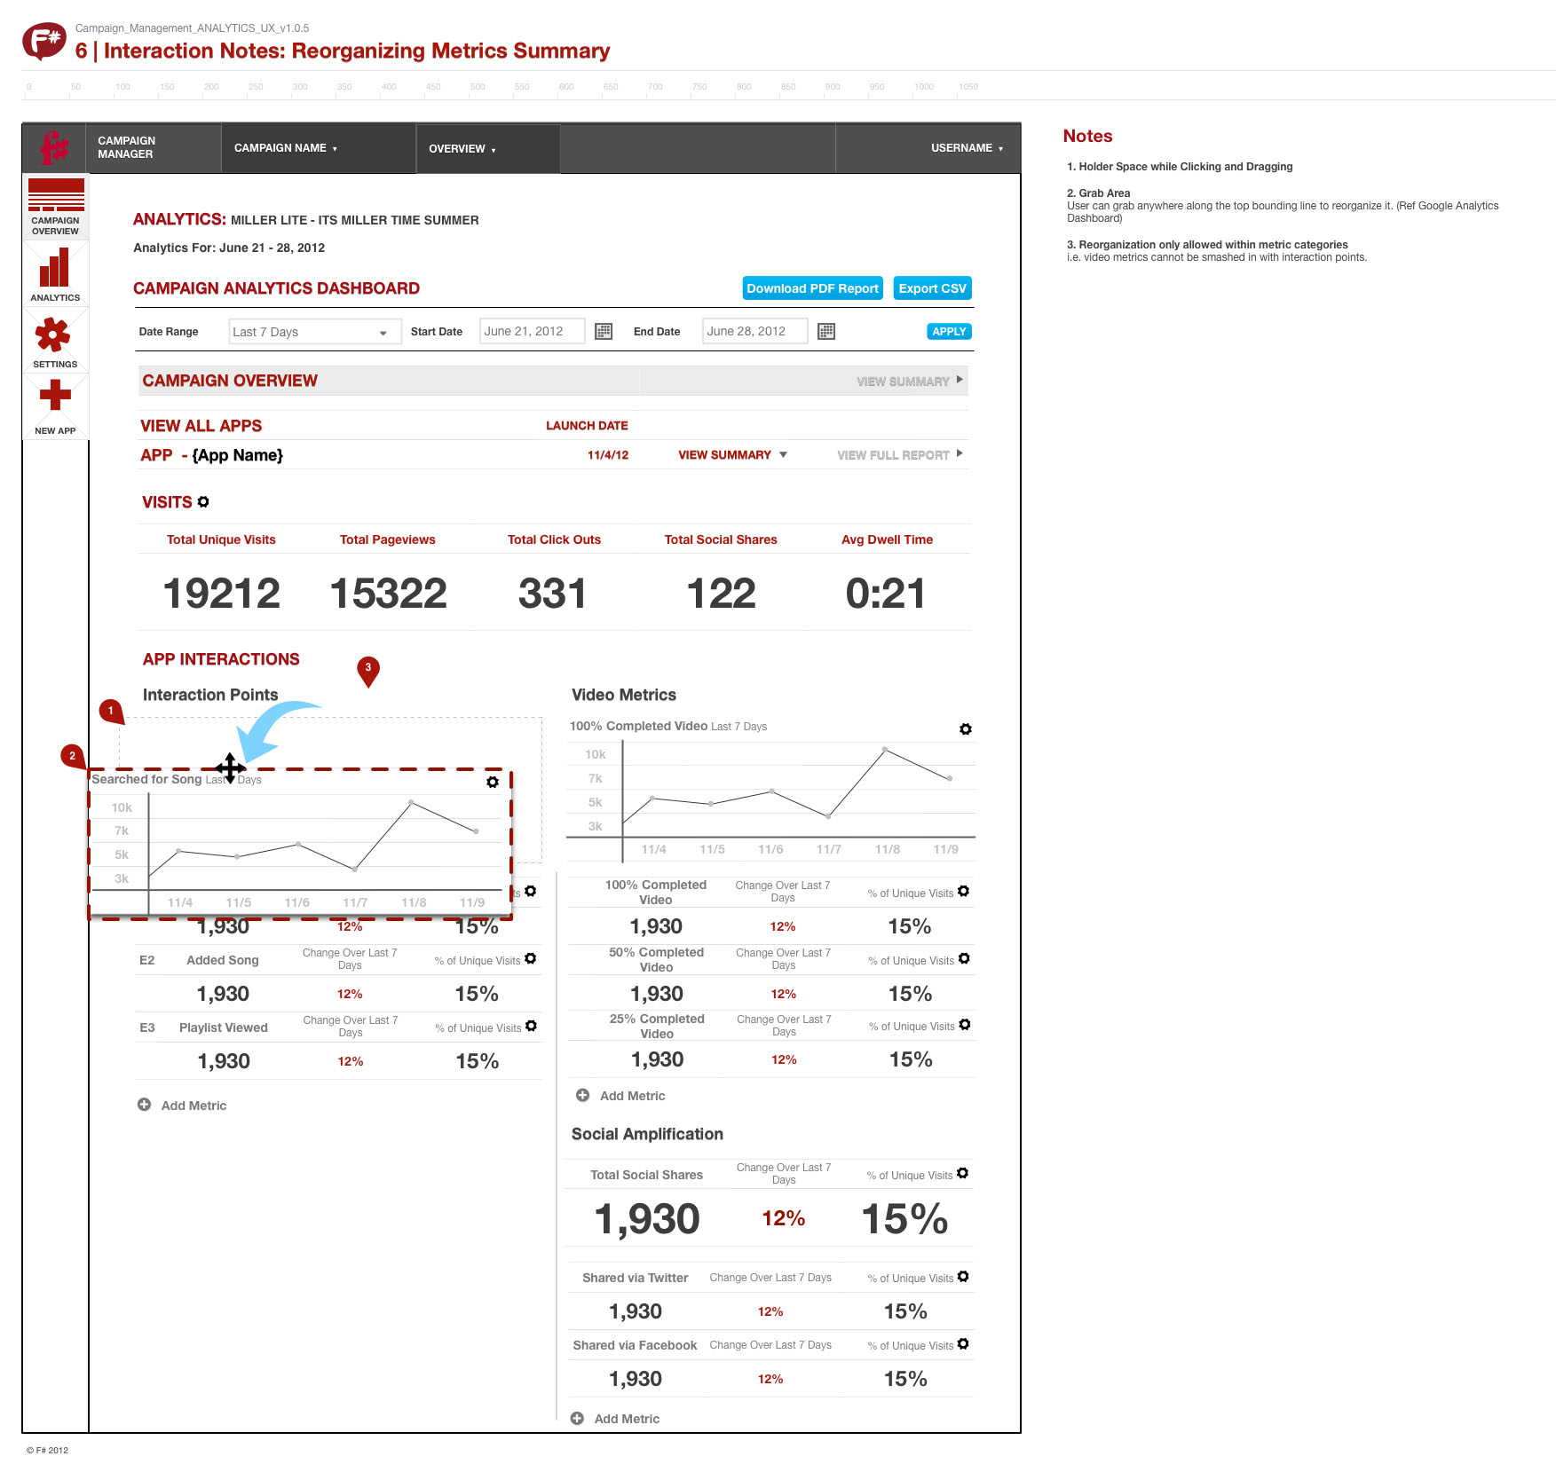1556x1472 pixels.
Task: Open End Date calendar picker icon
Action: click(x=826, y=331)
